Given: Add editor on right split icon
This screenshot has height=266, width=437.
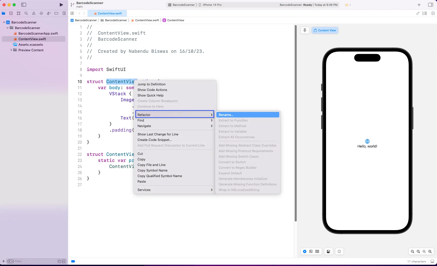Looking at the screenshot, I should click(x=433, y=13).
